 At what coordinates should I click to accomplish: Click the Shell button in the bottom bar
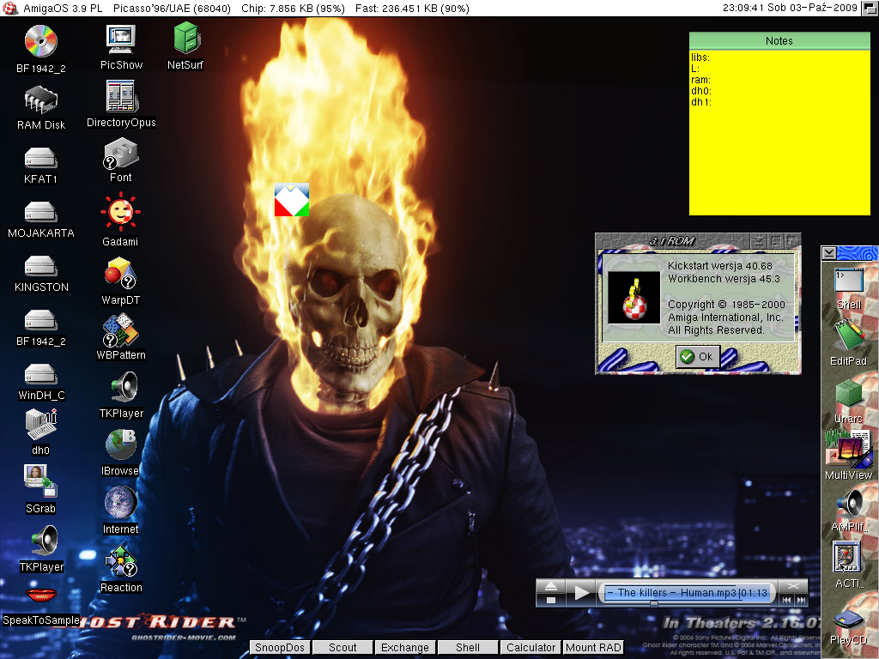pos(468,647)
